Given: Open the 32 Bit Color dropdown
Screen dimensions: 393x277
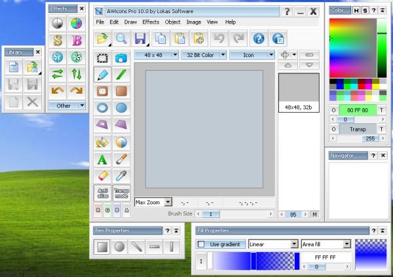Looking at the screenshot, I should coord(204,55).
